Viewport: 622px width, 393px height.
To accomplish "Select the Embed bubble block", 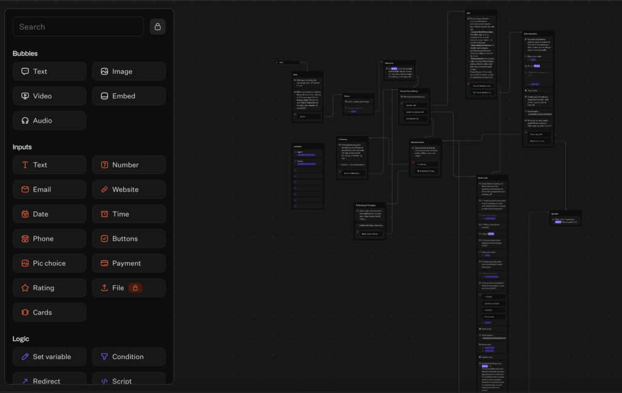I will (x=129, y=96).
